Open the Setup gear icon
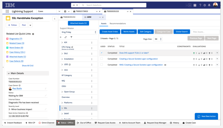 tap(205, 5)
